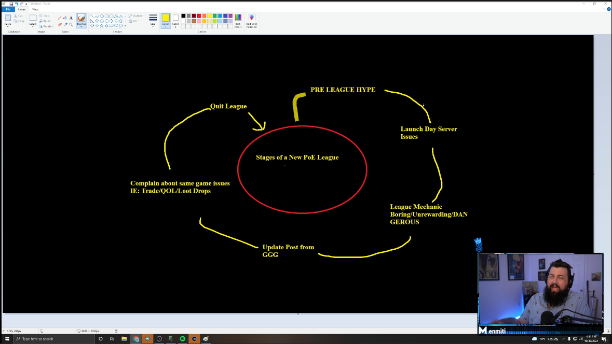Open the Paste dropdown arrow
The image size is (612, 344).
pos(8,26)
